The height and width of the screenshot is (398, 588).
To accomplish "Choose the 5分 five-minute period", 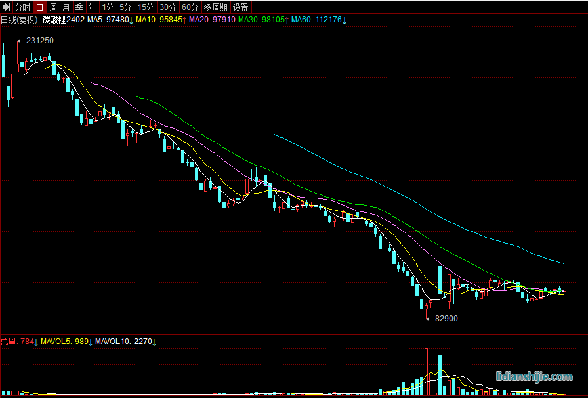I will [x=125, y=7].
